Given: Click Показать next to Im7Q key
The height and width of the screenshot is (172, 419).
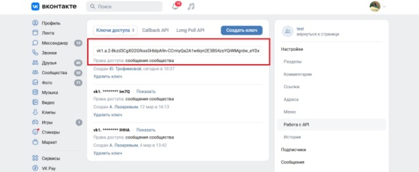Looking at the screenshot, I should point(146,92).
